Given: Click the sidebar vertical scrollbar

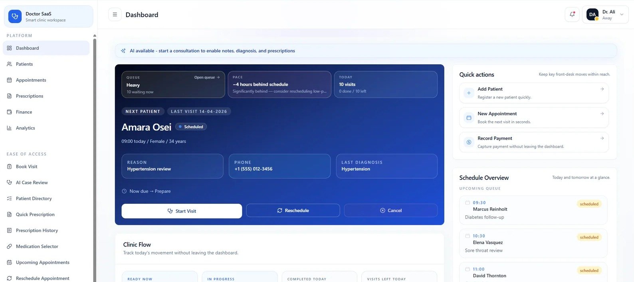Looking at the screenshot, I should pyautogui.click(x=95, y=160).
